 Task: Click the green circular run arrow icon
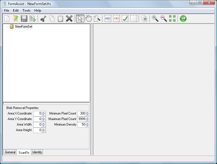tap(183, 19)
